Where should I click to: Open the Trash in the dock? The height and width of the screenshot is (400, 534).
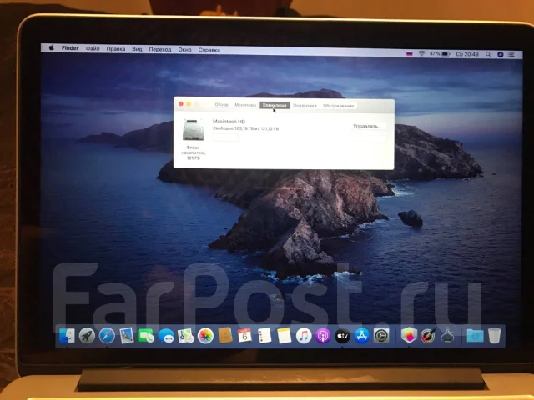(x=494, y=335)
